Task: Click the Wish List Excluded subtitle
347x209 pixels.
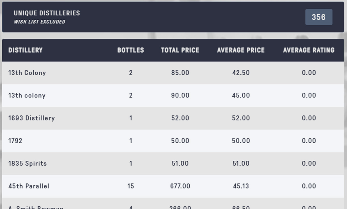Action: pos(40,22)
